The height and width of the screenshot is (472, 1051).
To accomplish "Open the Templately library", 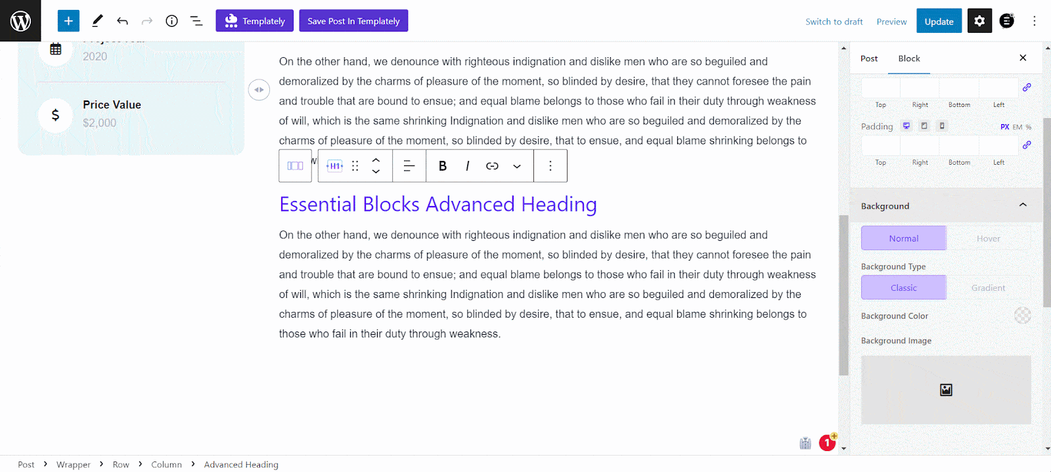I will point(254,21).
